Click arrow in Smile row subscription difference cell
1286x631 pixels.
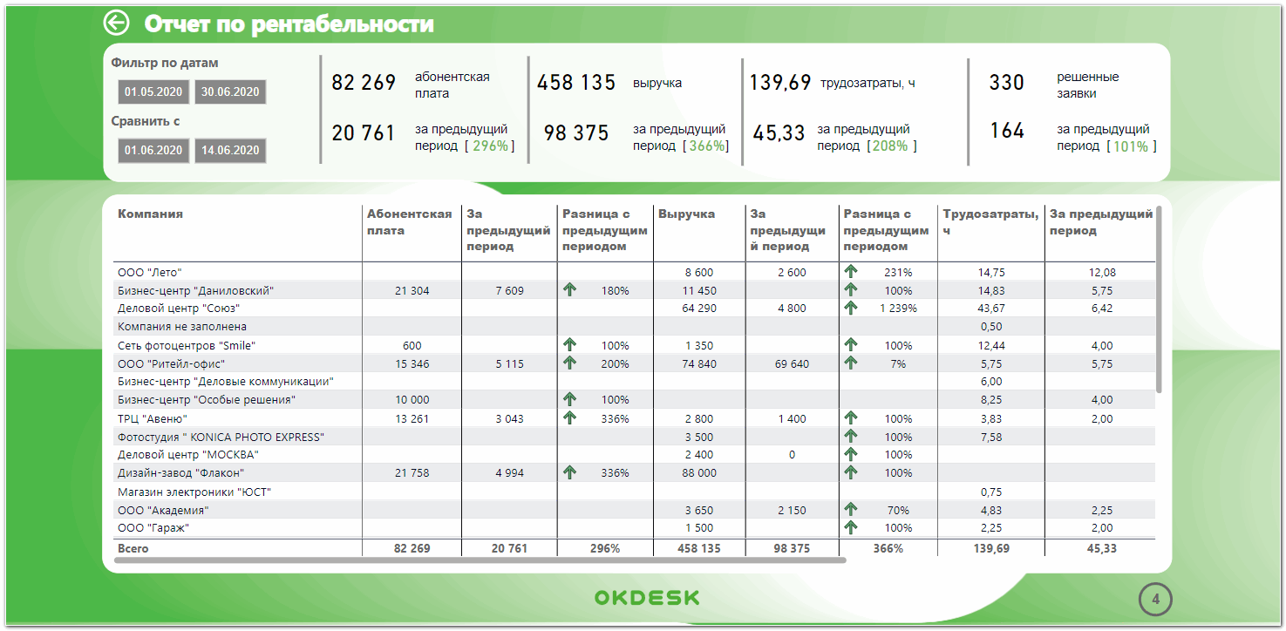(x=570, y=345)
